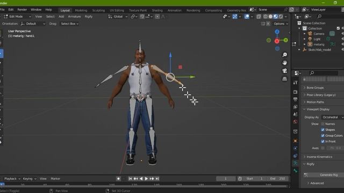Viewport: 344px width, 193px height.
Task: Toggle show gizmo button
Action: click(x=235, y=17)
